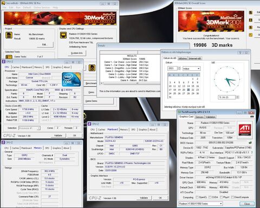This screenshot has height=208, width=260.
Task: Click the 3DMark2001 banner in Overall Score window
Action: pyautogui.click(x=211, y=21)
